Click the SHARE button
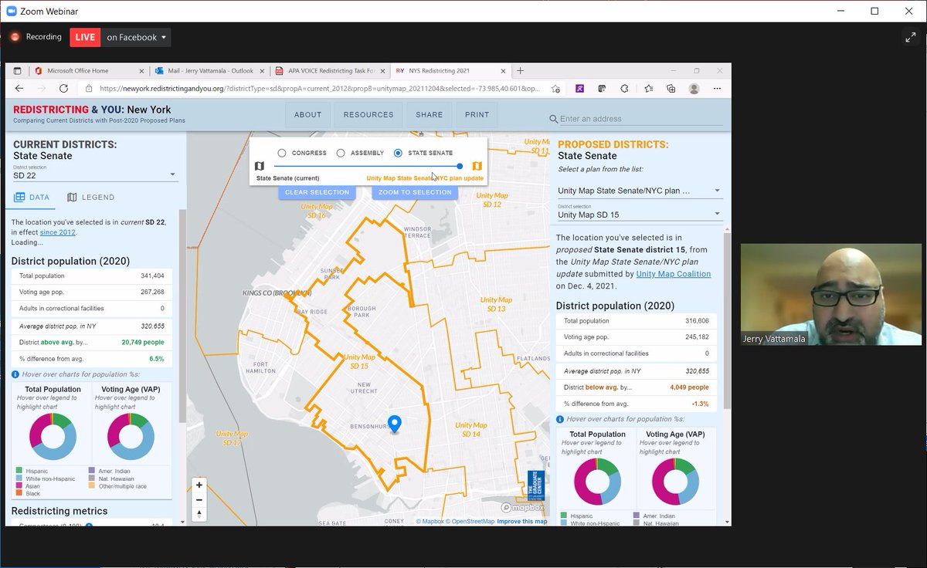Viewport: 927px width, 568px height. 429,114
